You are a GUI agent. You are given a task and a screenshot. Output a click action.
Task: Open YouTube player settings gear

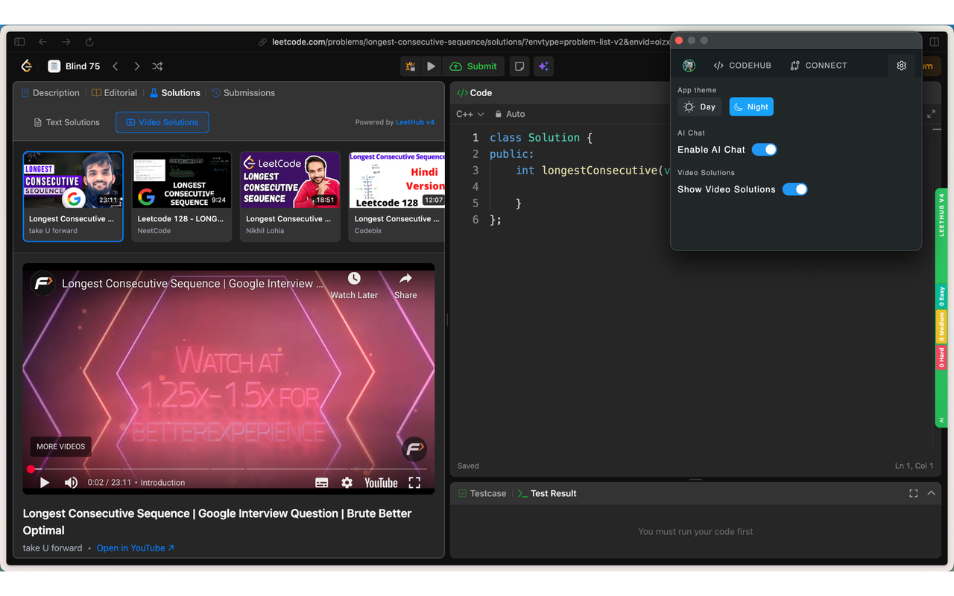coord(347,483)
